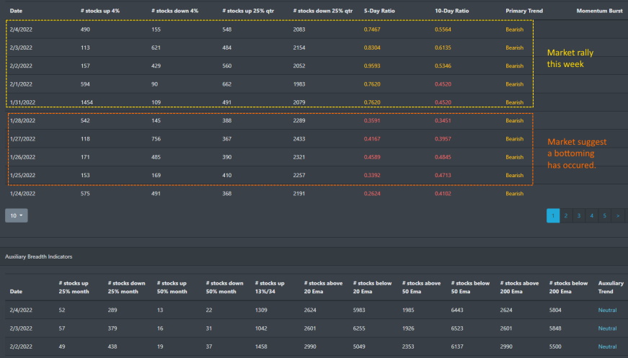Click 10-Day Ratio value 0.5564
628x358 pixels.
coord(443,30)
